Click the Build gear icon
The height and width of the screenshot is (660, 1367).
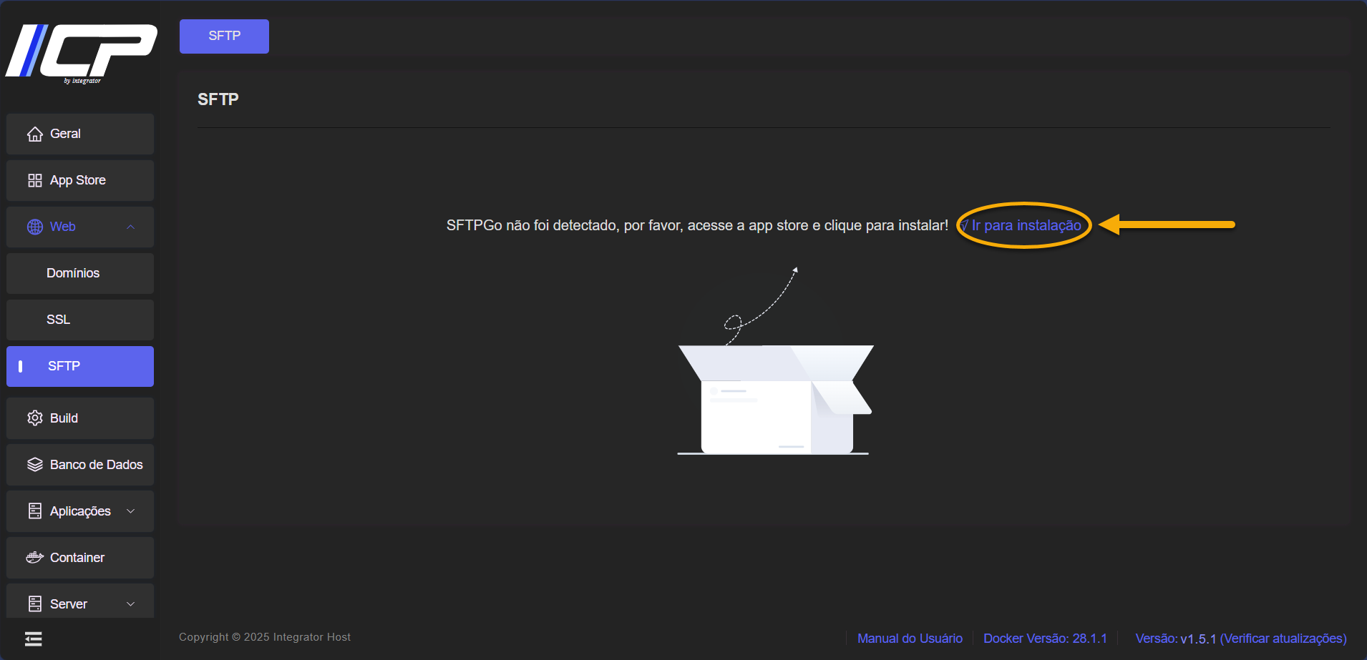34,418
